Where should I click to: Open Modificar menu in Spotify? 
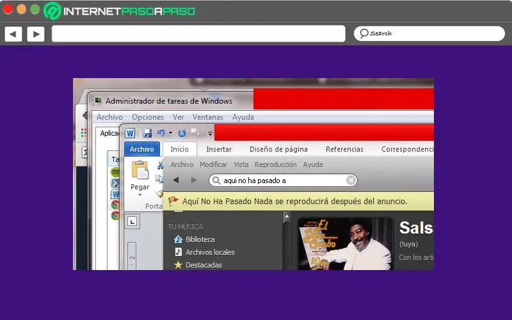tap(213, 164)
